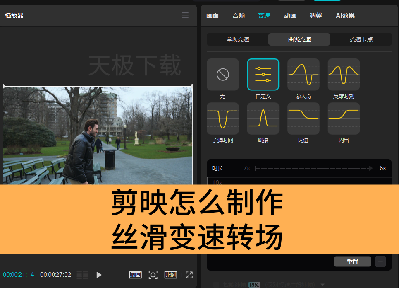
Task: Apply the 跳接 speed curve preset
Action: coord(263,119)
